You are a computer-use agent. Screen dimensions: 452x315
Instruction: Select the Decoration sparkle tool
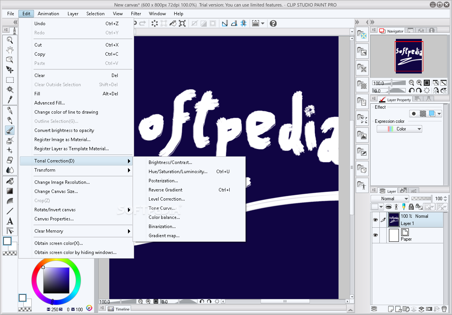point(10,150)
